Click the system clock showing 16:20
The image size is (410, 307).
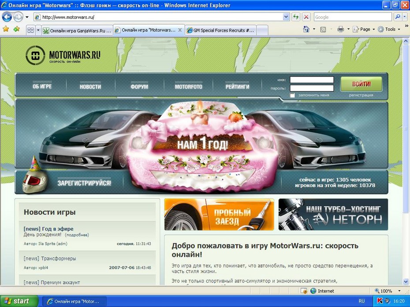(x=399, y=301)
